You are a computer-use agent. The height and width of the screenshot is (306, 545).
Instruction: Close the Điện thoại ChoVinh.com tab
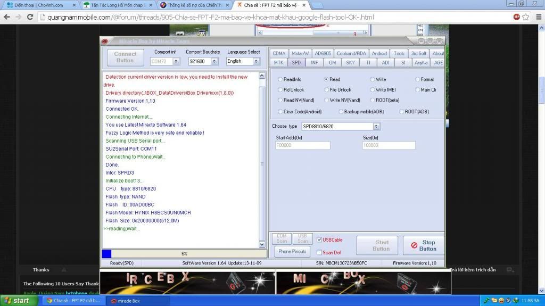(74, 5)
